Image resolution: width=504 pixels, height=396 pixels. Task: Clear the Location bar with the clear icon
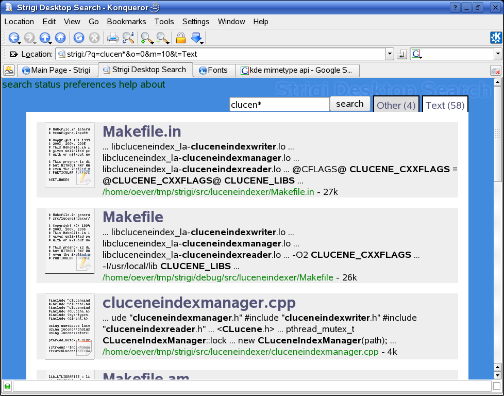(x=13, y=54)
